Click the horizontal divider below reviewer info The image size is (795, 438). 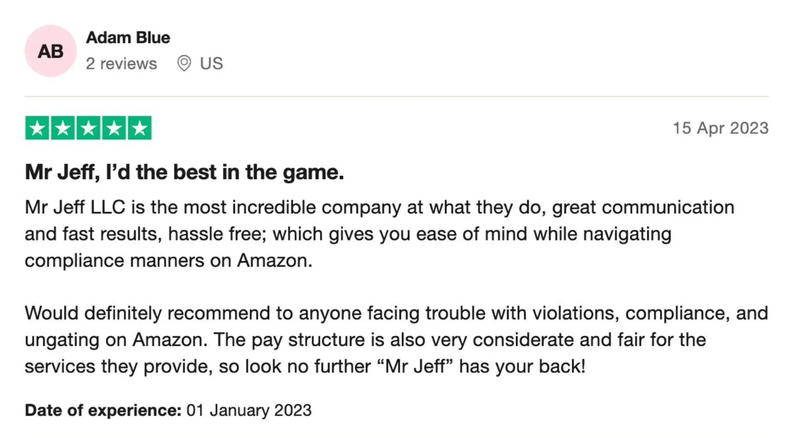point(397,97)
